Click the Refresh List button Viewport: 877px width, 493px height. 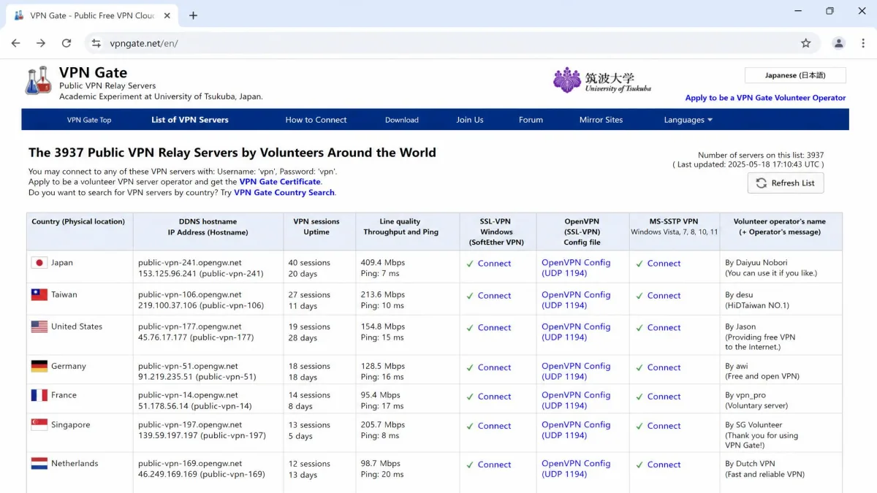(x=786, y=183)
